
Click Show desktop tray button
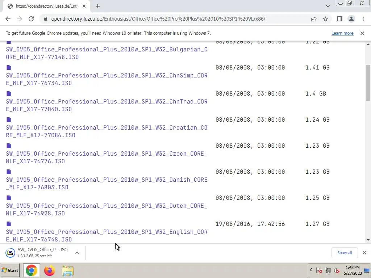coord(367,270)
